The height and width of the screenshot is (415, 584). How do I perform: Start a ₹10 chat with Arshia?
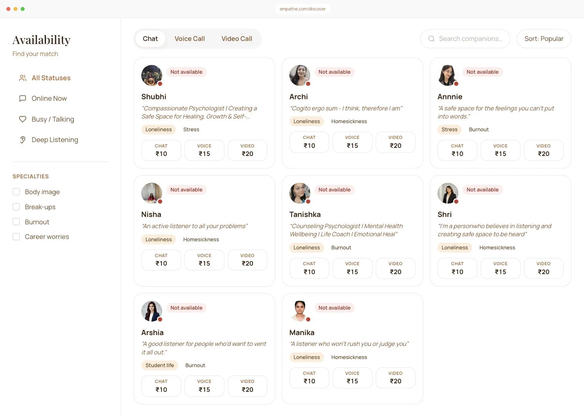click(161, 386)
